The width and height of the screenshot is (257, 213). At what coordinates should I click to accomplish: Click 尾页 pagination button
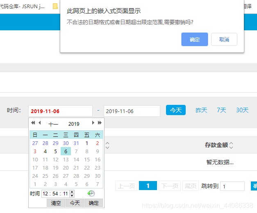(191, 186)
